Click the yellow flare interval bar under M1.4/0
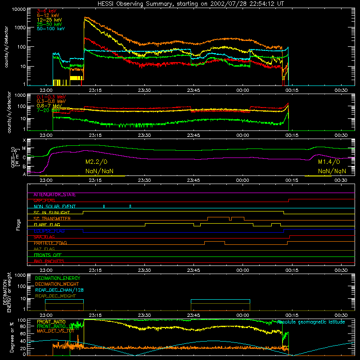Screen dimensions: 360x360 click(x=318, y=176)
